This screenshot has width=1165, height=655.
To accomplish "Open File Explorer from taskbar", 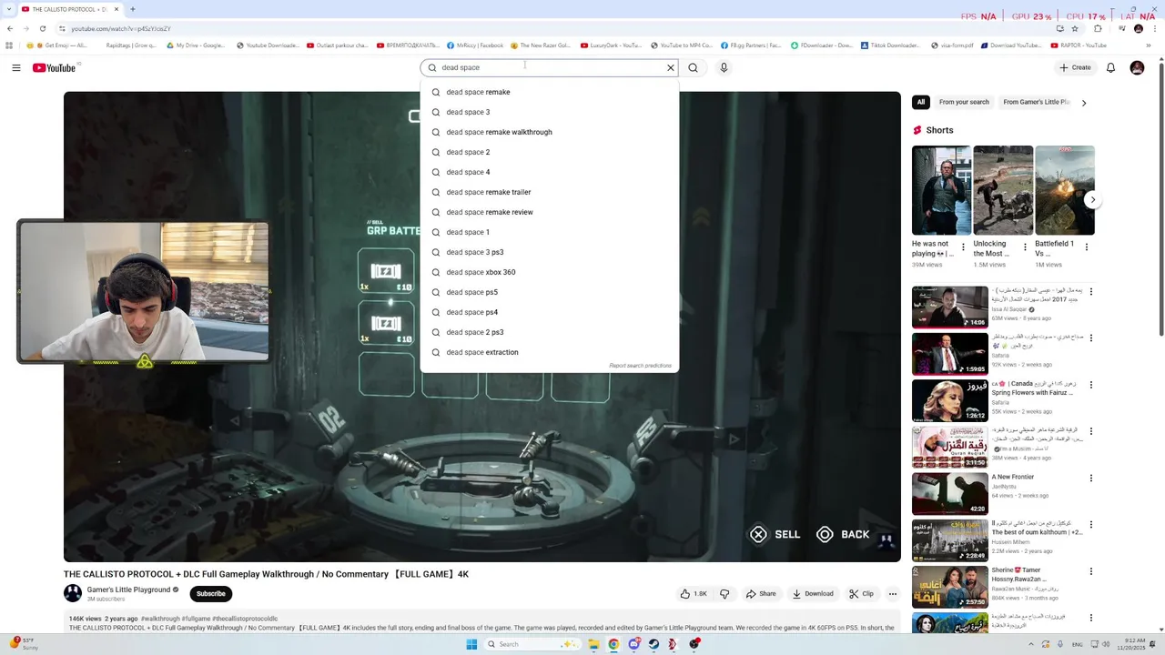I will [x=593, y=644].
